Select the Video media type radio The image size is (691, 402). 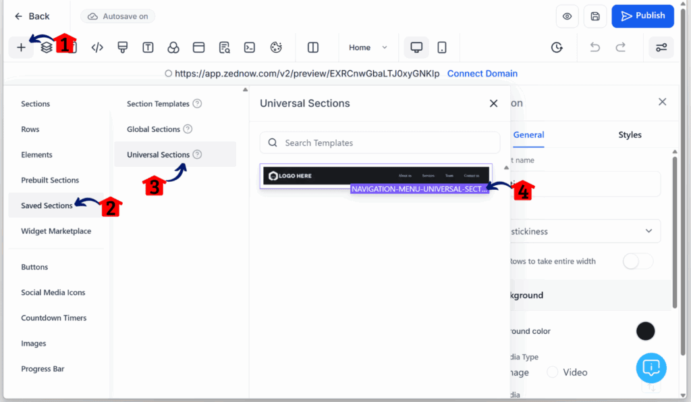click(x=552, y=372)
